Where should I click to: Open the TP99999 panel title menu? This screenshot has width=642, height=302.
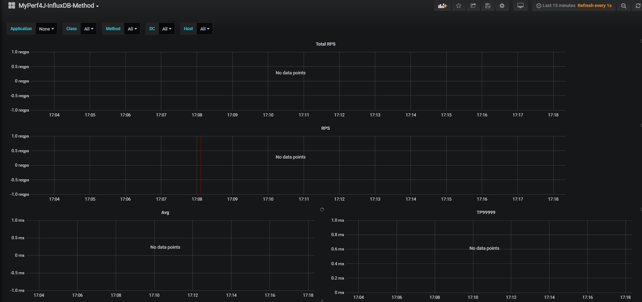[x=486, y=212]
